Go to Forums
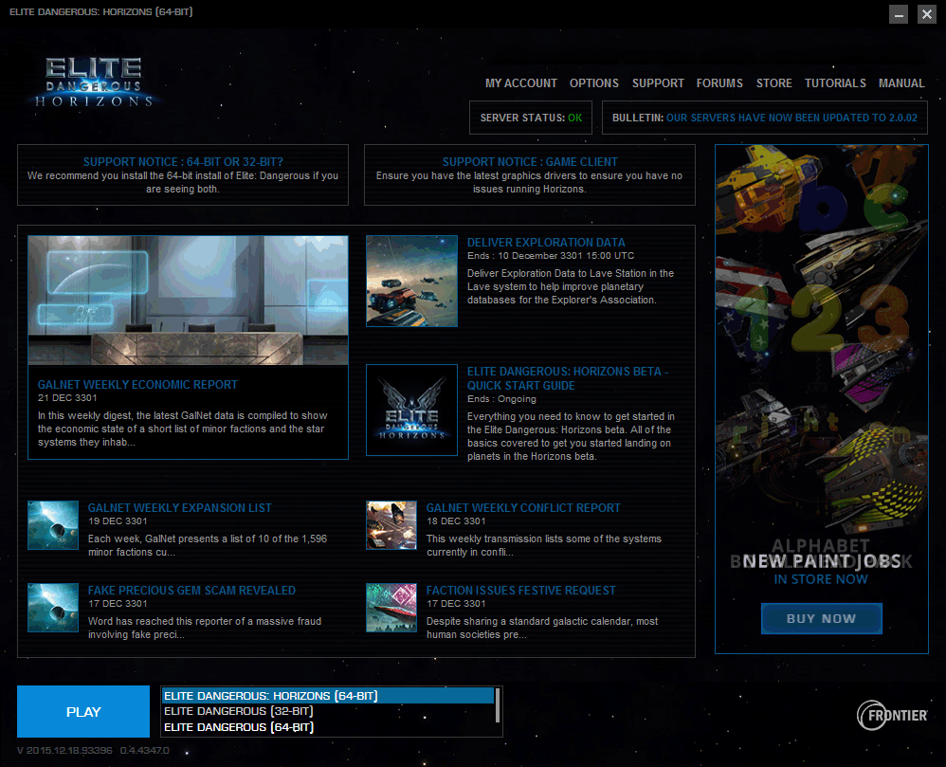 pos(719,83)
